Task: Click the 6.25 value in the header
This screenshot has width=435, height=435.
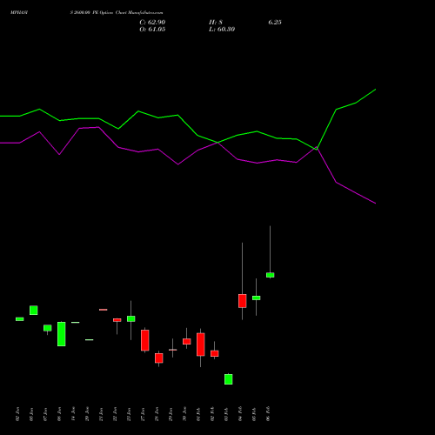Action: click(x=275, y=23)
